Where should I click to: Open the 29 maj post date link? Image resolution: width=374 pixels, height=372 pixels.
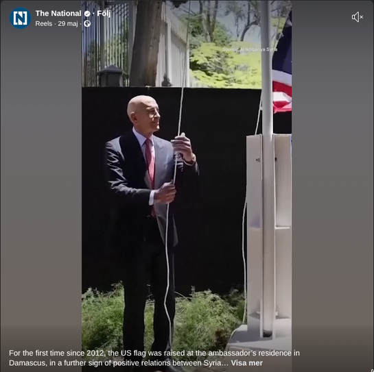coord(68,24)
